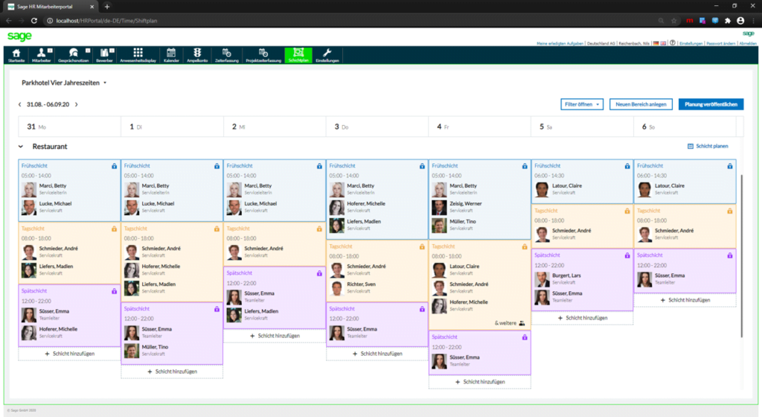Collapse the Restaurant section chevron

pos(21,146)
